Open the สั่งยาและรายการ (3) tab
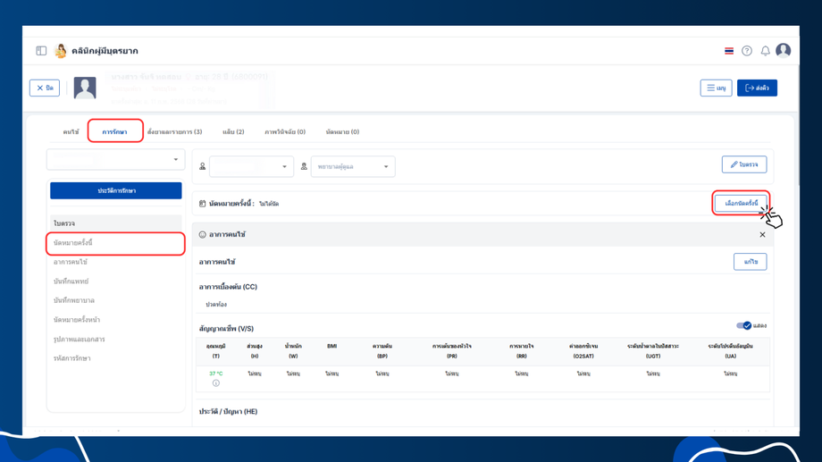Image resolution: width=822 pixels, height=462 pixels. 174,131
